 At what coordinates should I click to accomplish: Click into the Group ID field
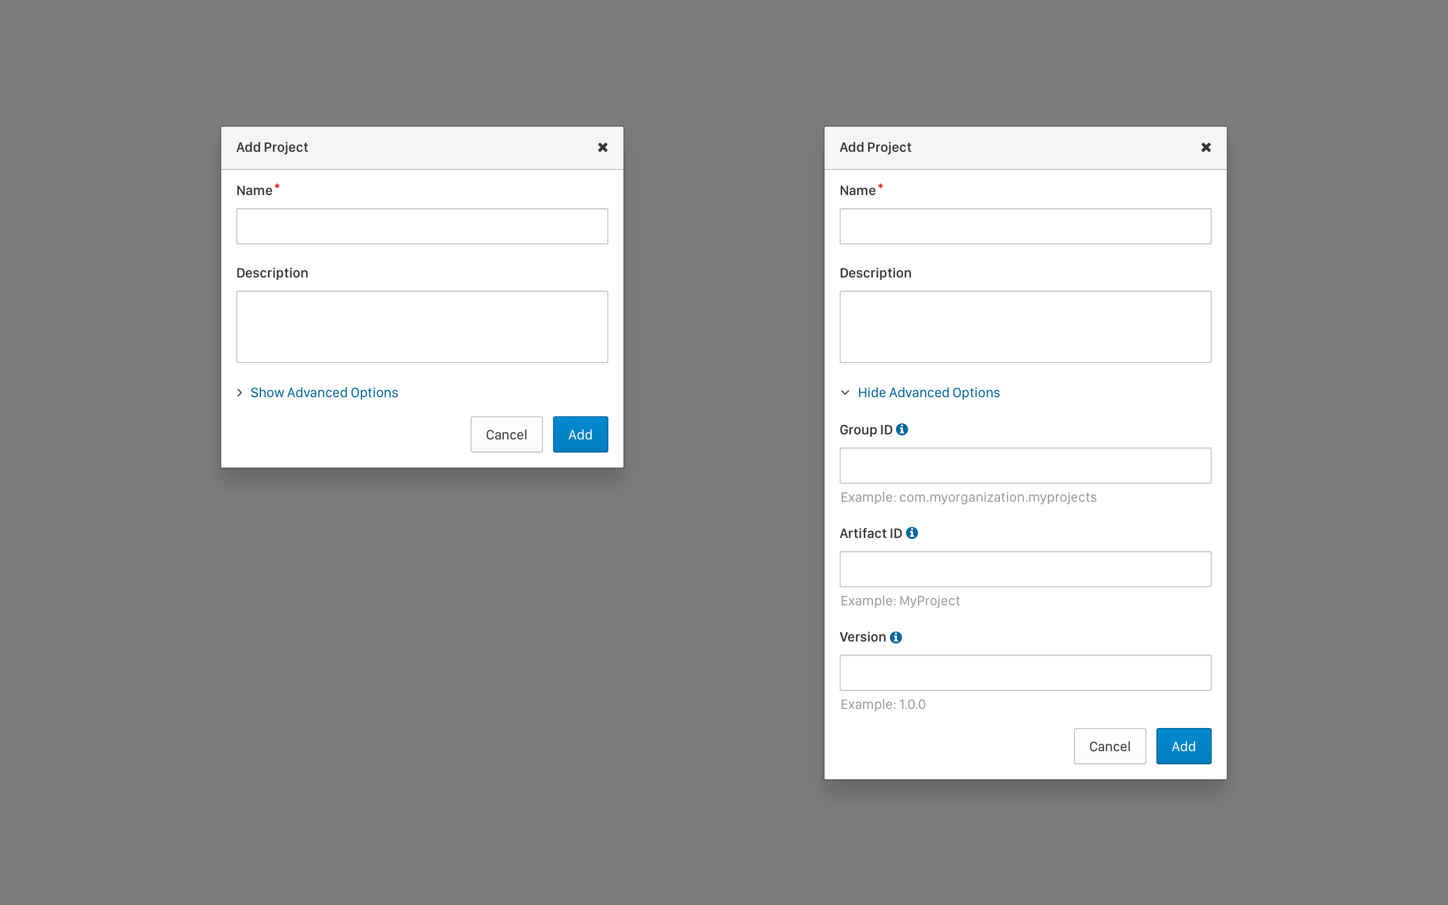(1025, 466)
